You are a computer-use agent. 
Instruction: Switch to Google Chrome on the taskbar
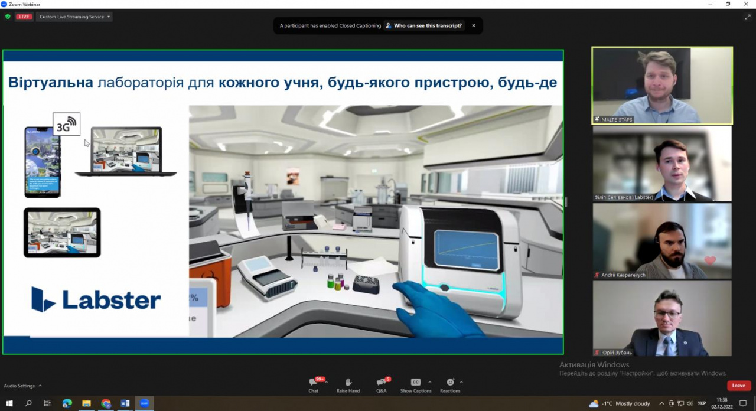coord(106,403)
